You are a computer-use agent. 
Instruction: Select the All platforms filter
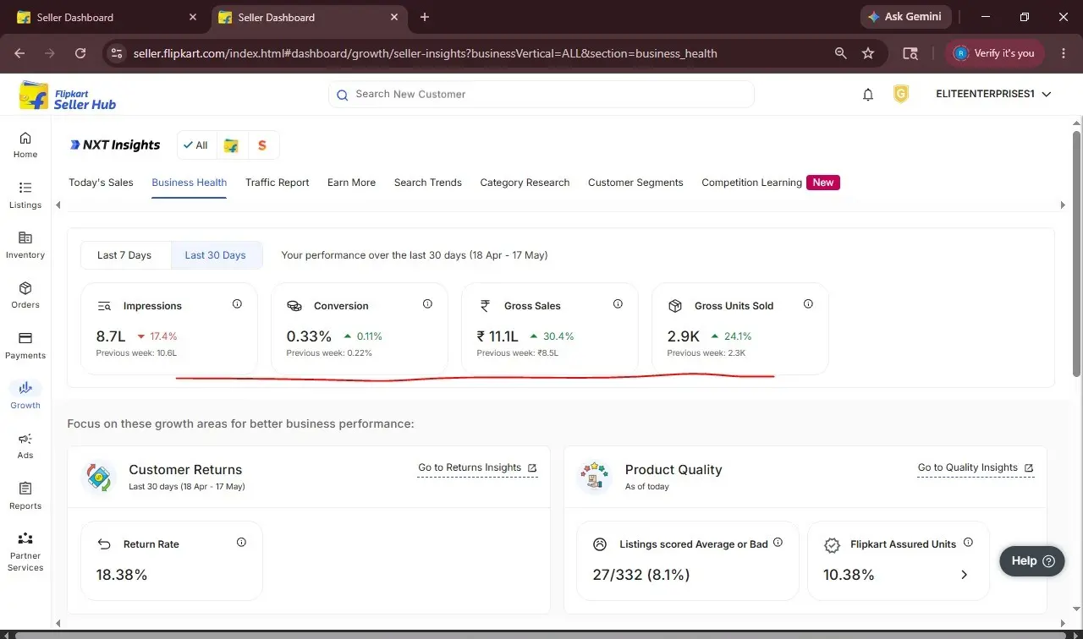[196, 145]
